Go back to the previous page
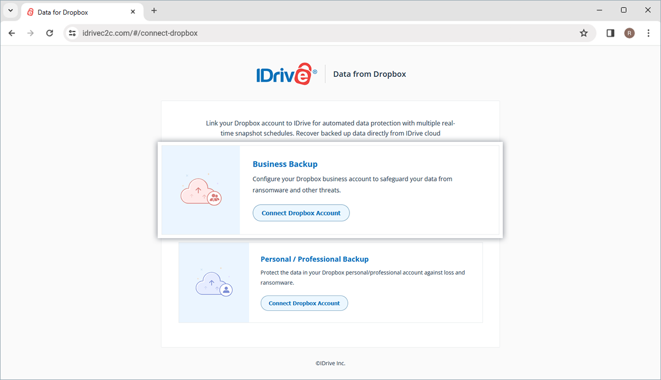661x380 pixels. 12,33
